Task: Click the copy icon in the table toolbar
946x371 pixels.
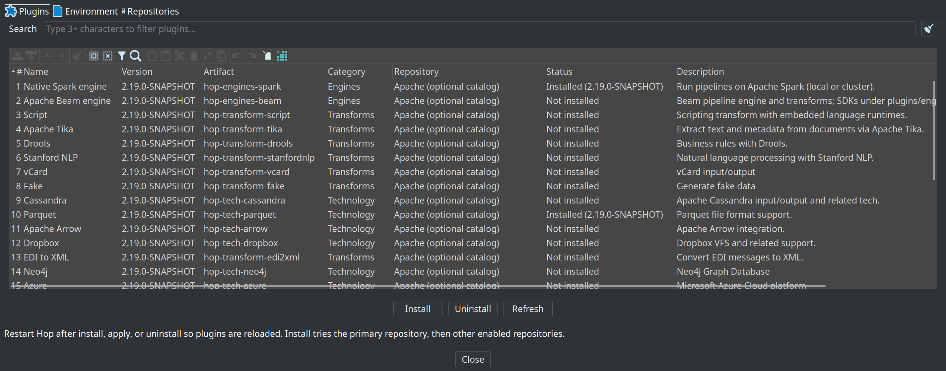Action: 152,56
